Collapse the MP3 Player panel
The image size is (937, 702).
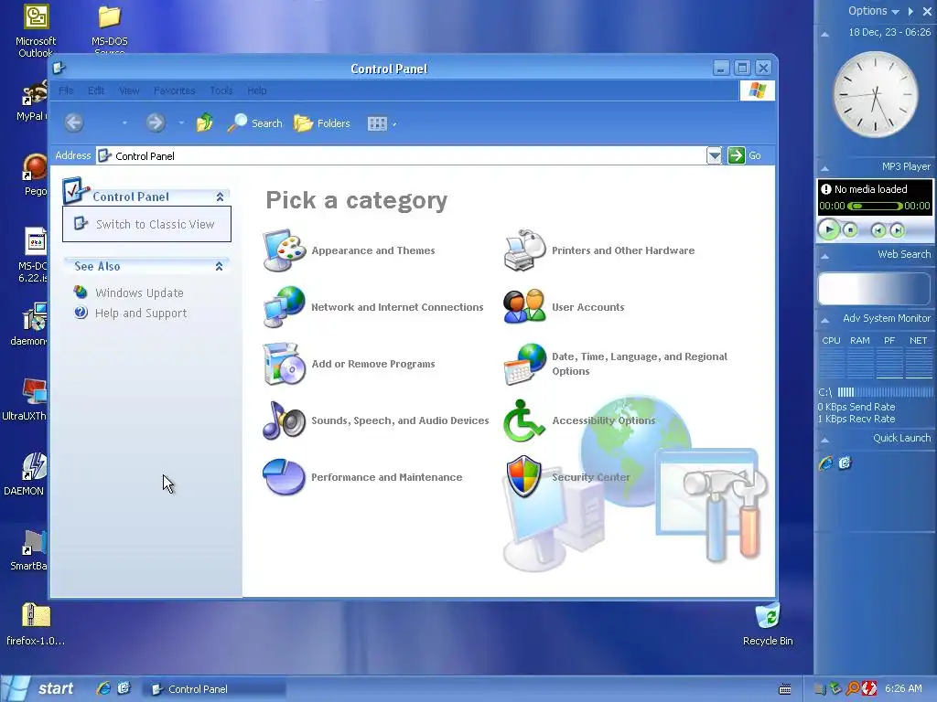(825, 168)
